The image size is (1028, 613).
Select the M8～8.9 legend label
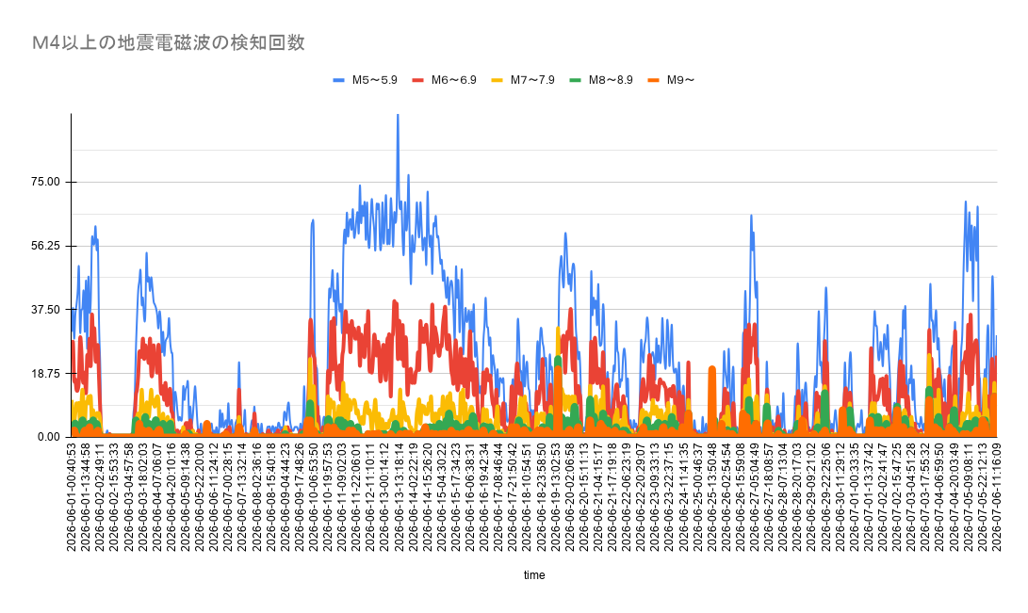click(x=611, y=81)
